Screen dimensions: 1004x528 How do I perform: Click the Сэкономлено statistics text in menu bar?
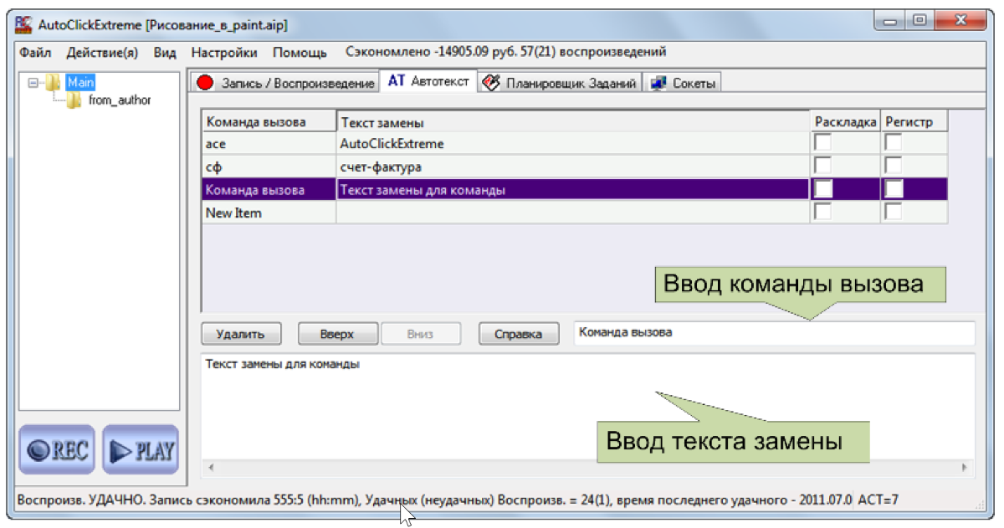[x=506, y=52]
